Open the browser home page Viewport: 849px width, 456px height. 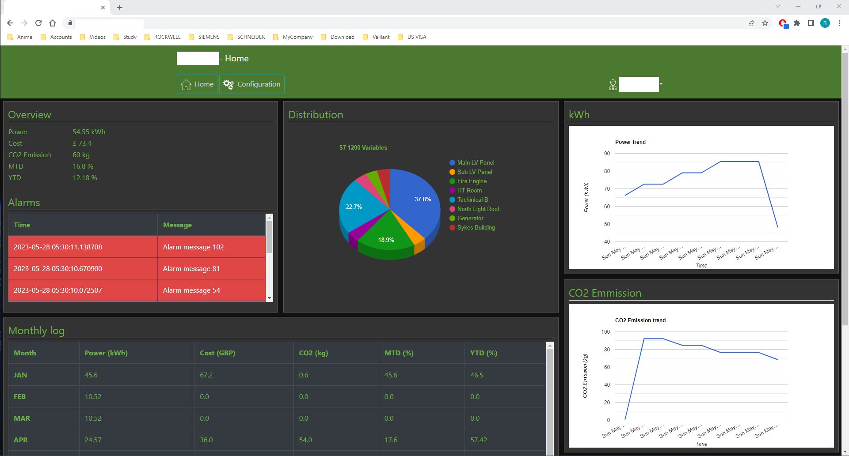tap(53, 23)
